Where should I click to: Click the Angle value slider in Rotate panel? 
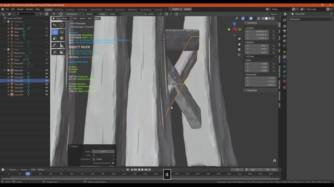[103, 152]
